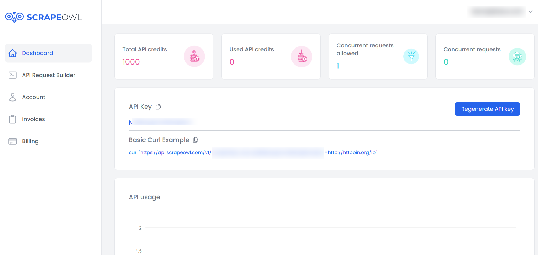Click the ScrapeOwl owl logo
Screen dimensions: 538x255
(14, 17)
